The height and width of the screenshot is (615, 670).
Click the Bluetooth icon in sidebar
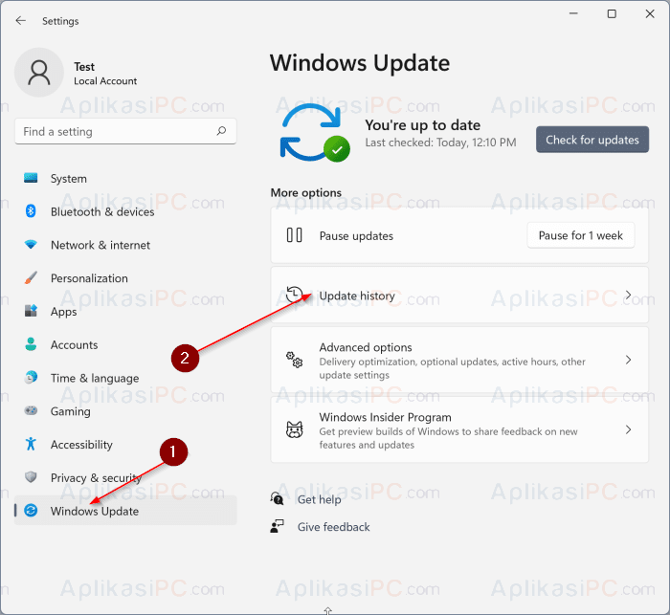point(31,211)
